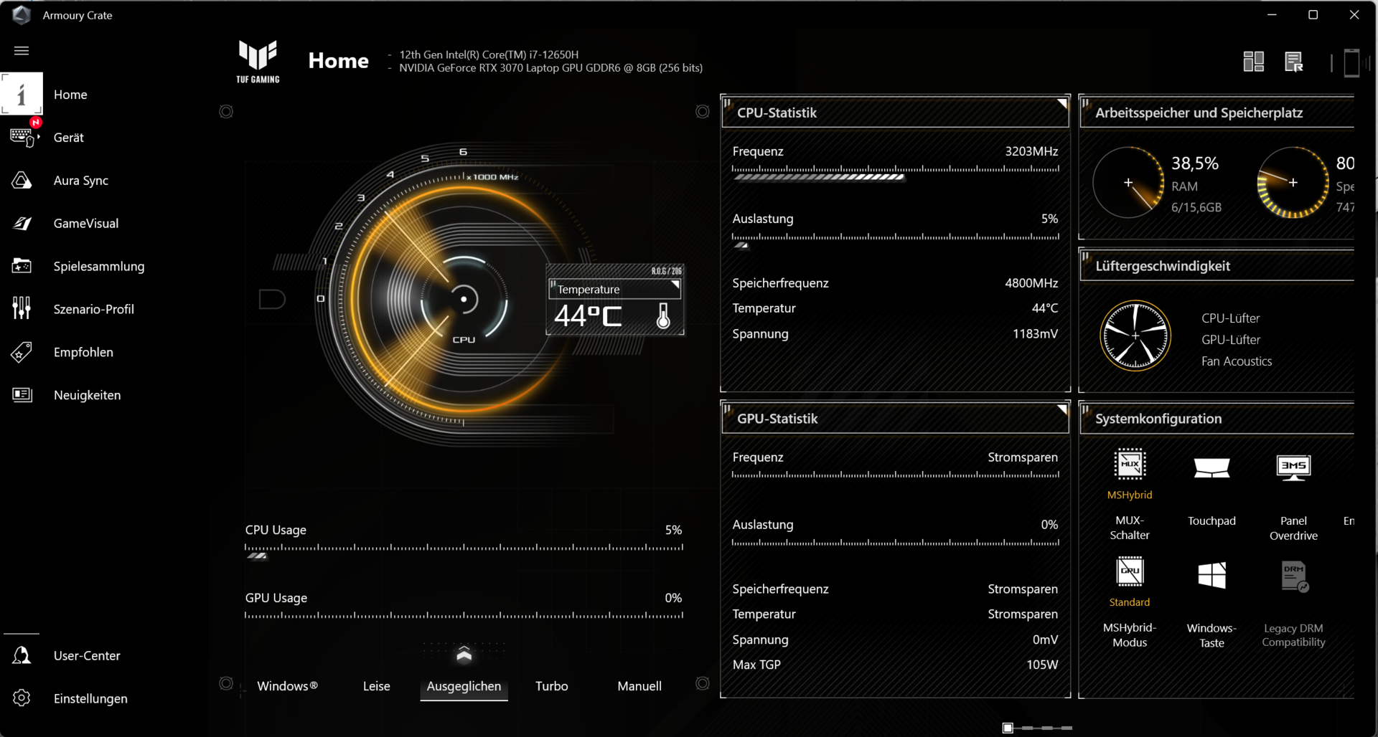Expand the CPU-Statistik panel corner arrow
Viewport: 1378px width, 737px height.
tap(1061, 104)
